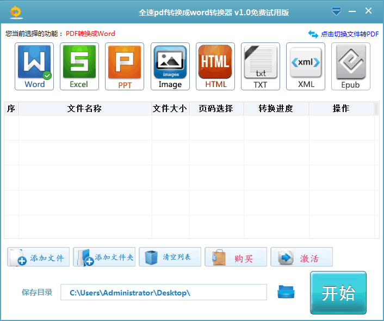384x321 pixels.
Task: Choose the Excel output format
Action: 79,66
